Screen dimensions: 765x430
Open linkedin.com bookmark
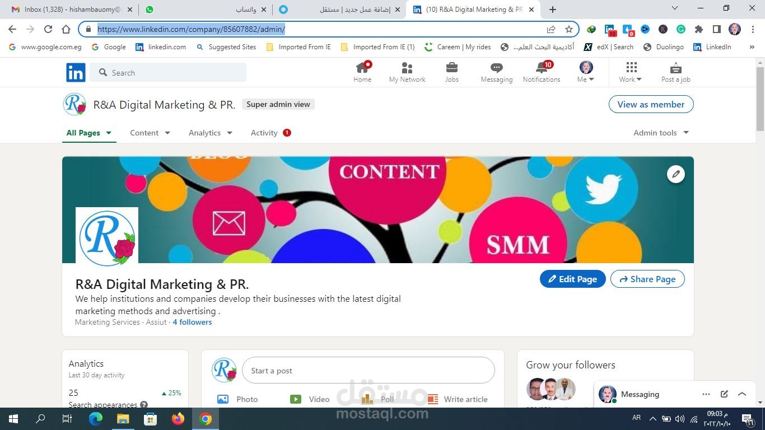click(x=161, y=47)
